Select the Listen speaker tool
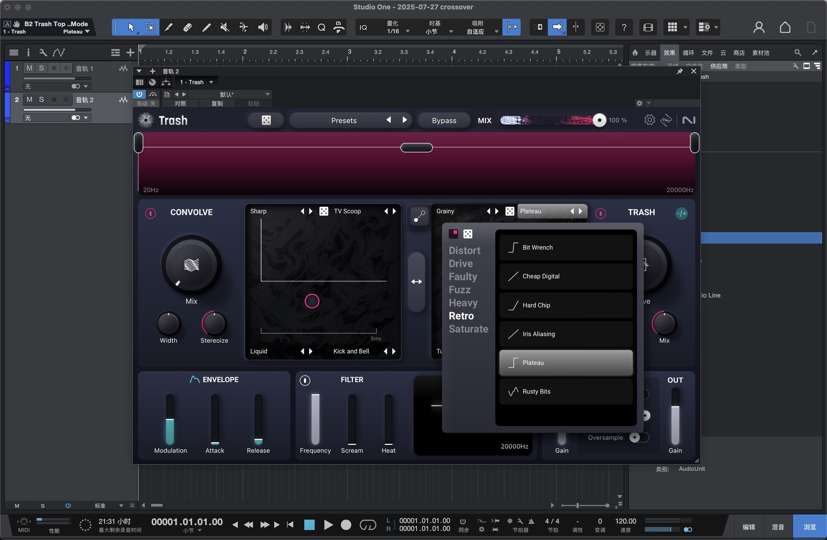Image resolution: width=827 pixels, height=540 pixels. tap(262, 27)
